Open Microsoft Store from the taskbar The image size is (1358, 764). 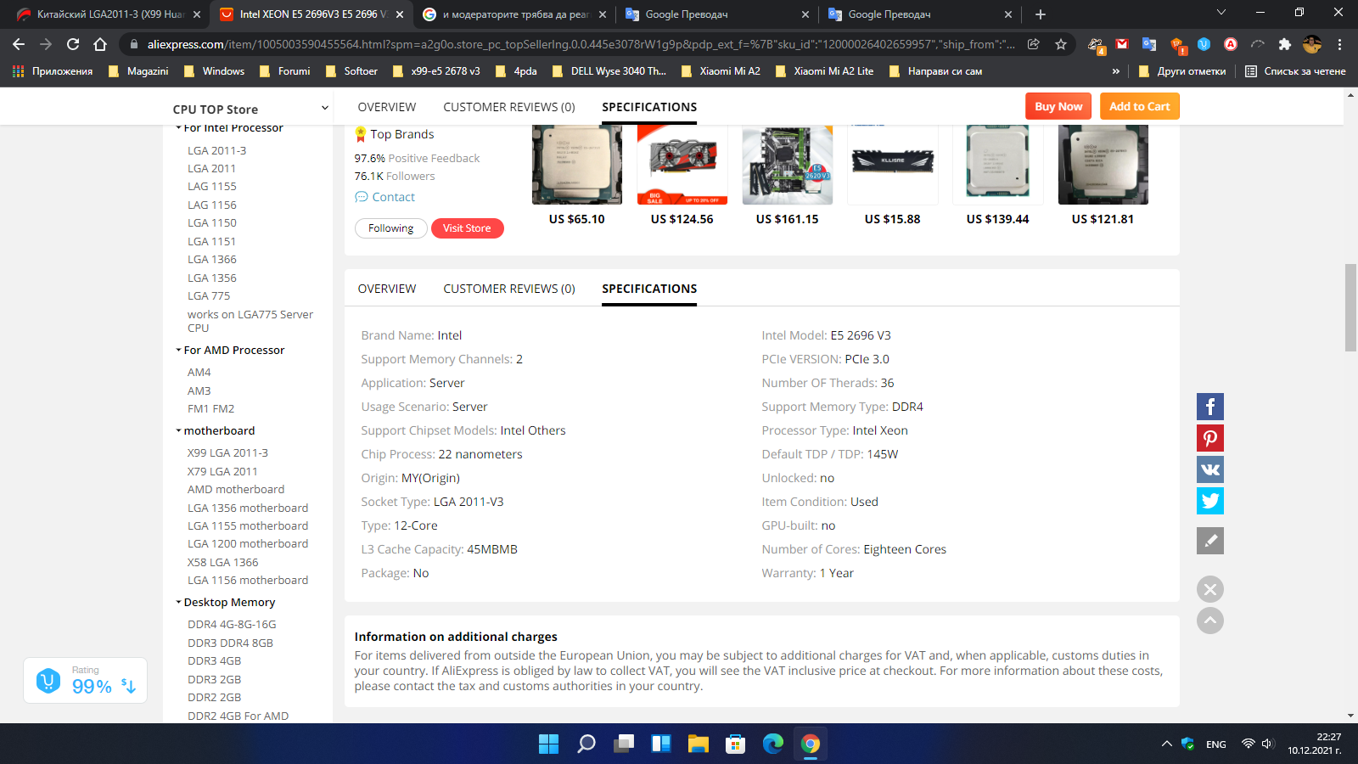[x=736, y=744]
